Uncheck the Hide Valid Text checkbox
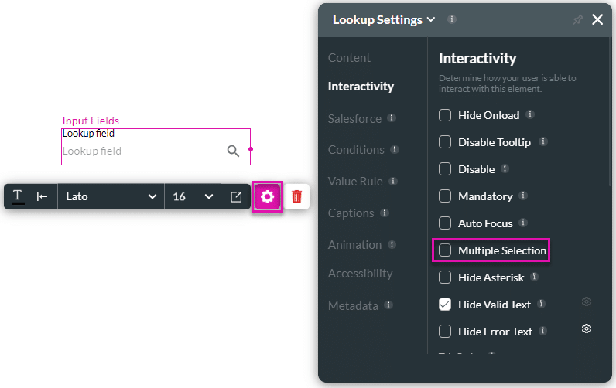This screenshot has width=616, height=388. click(x=445, y=305)
